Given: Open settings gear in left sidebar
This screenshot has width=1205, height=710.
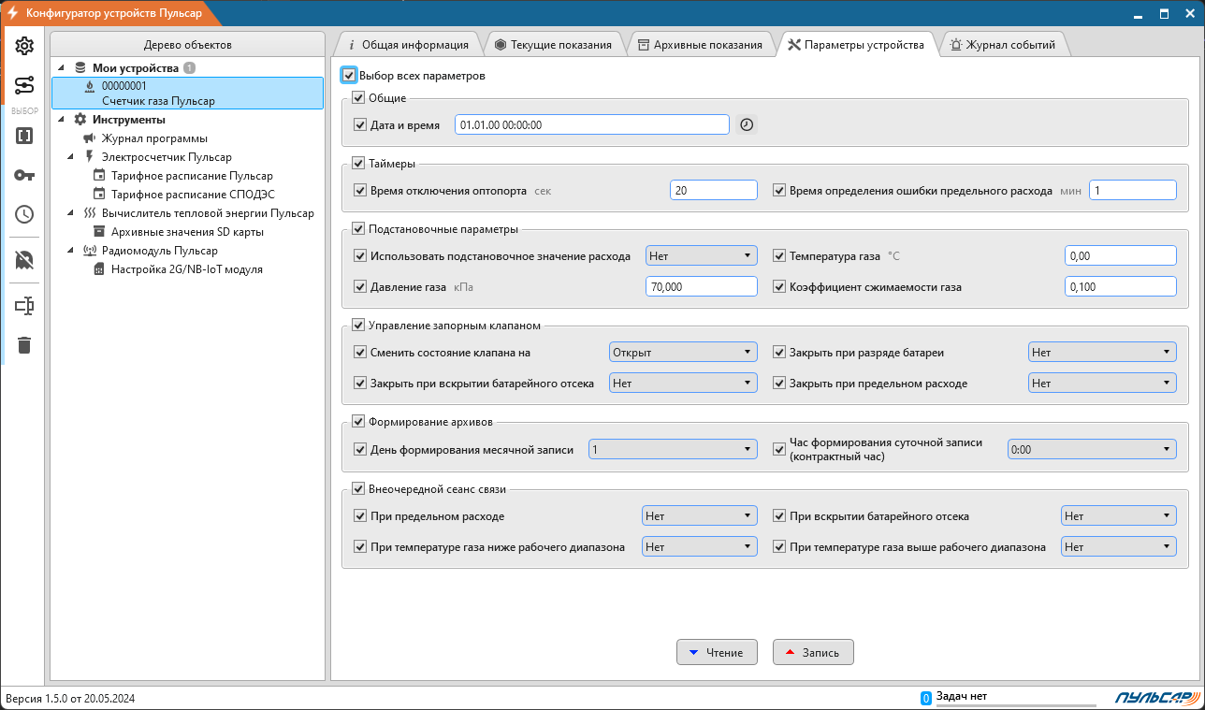Looking at the screenshot, I should pos(24,47).
